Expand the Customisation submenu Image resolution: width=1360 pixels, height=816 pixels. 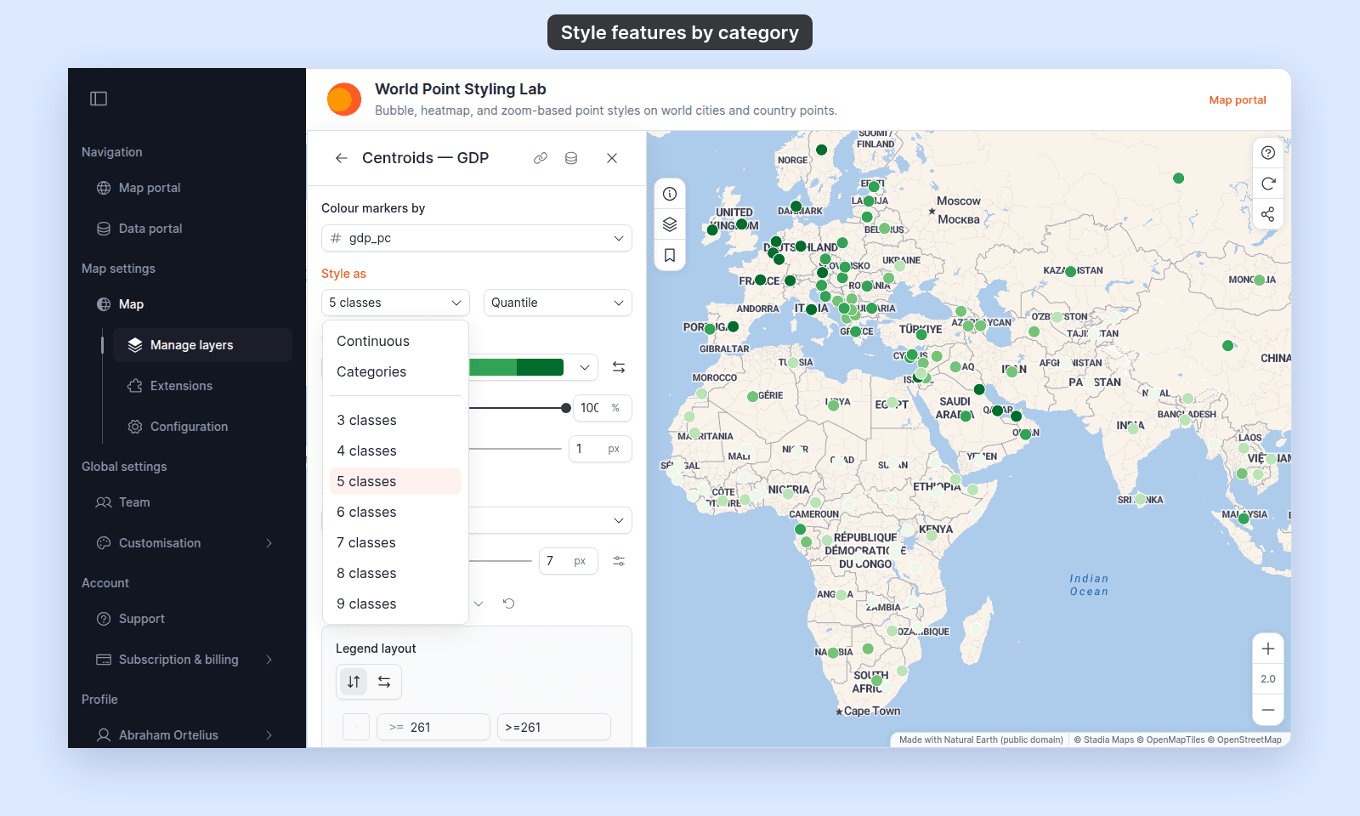(269, 543)
